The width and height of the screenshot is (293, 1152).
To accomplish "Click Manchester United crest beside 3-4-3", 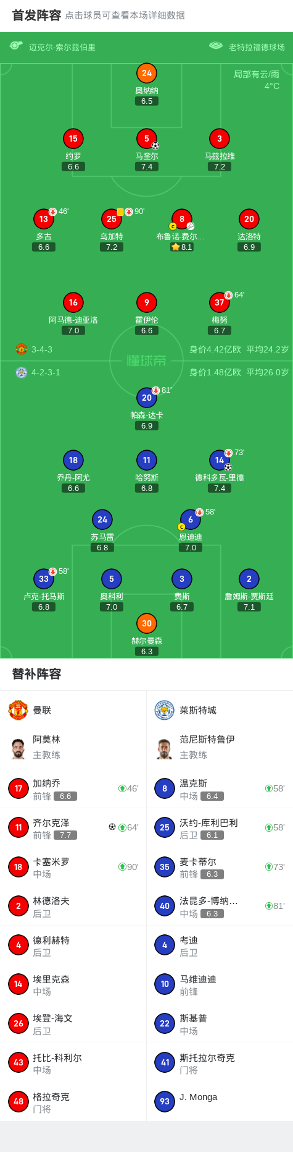I will click(22, 349).
